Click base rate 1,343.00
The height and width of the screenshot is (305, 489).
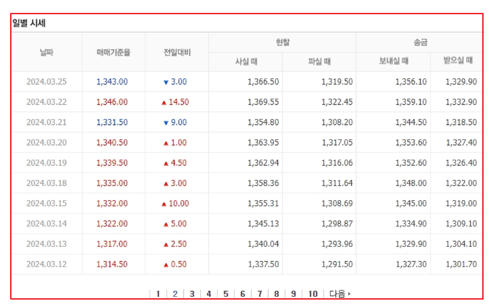pyautogui.click(x=112, y=82)
